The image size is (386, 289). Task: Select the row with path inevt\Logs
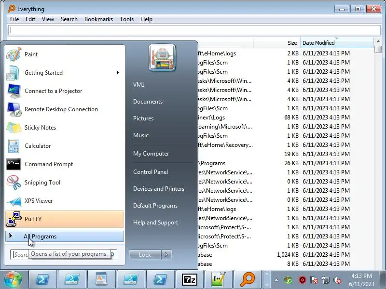(286, 118)
